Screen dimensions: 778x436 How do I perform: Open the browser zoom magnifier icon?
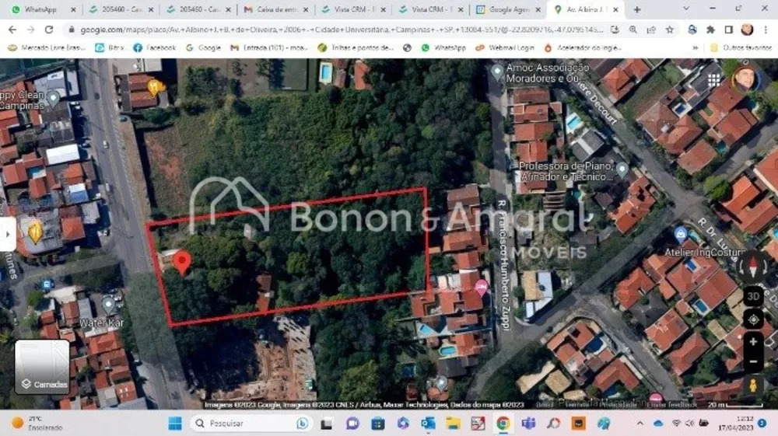coord(633,30)
